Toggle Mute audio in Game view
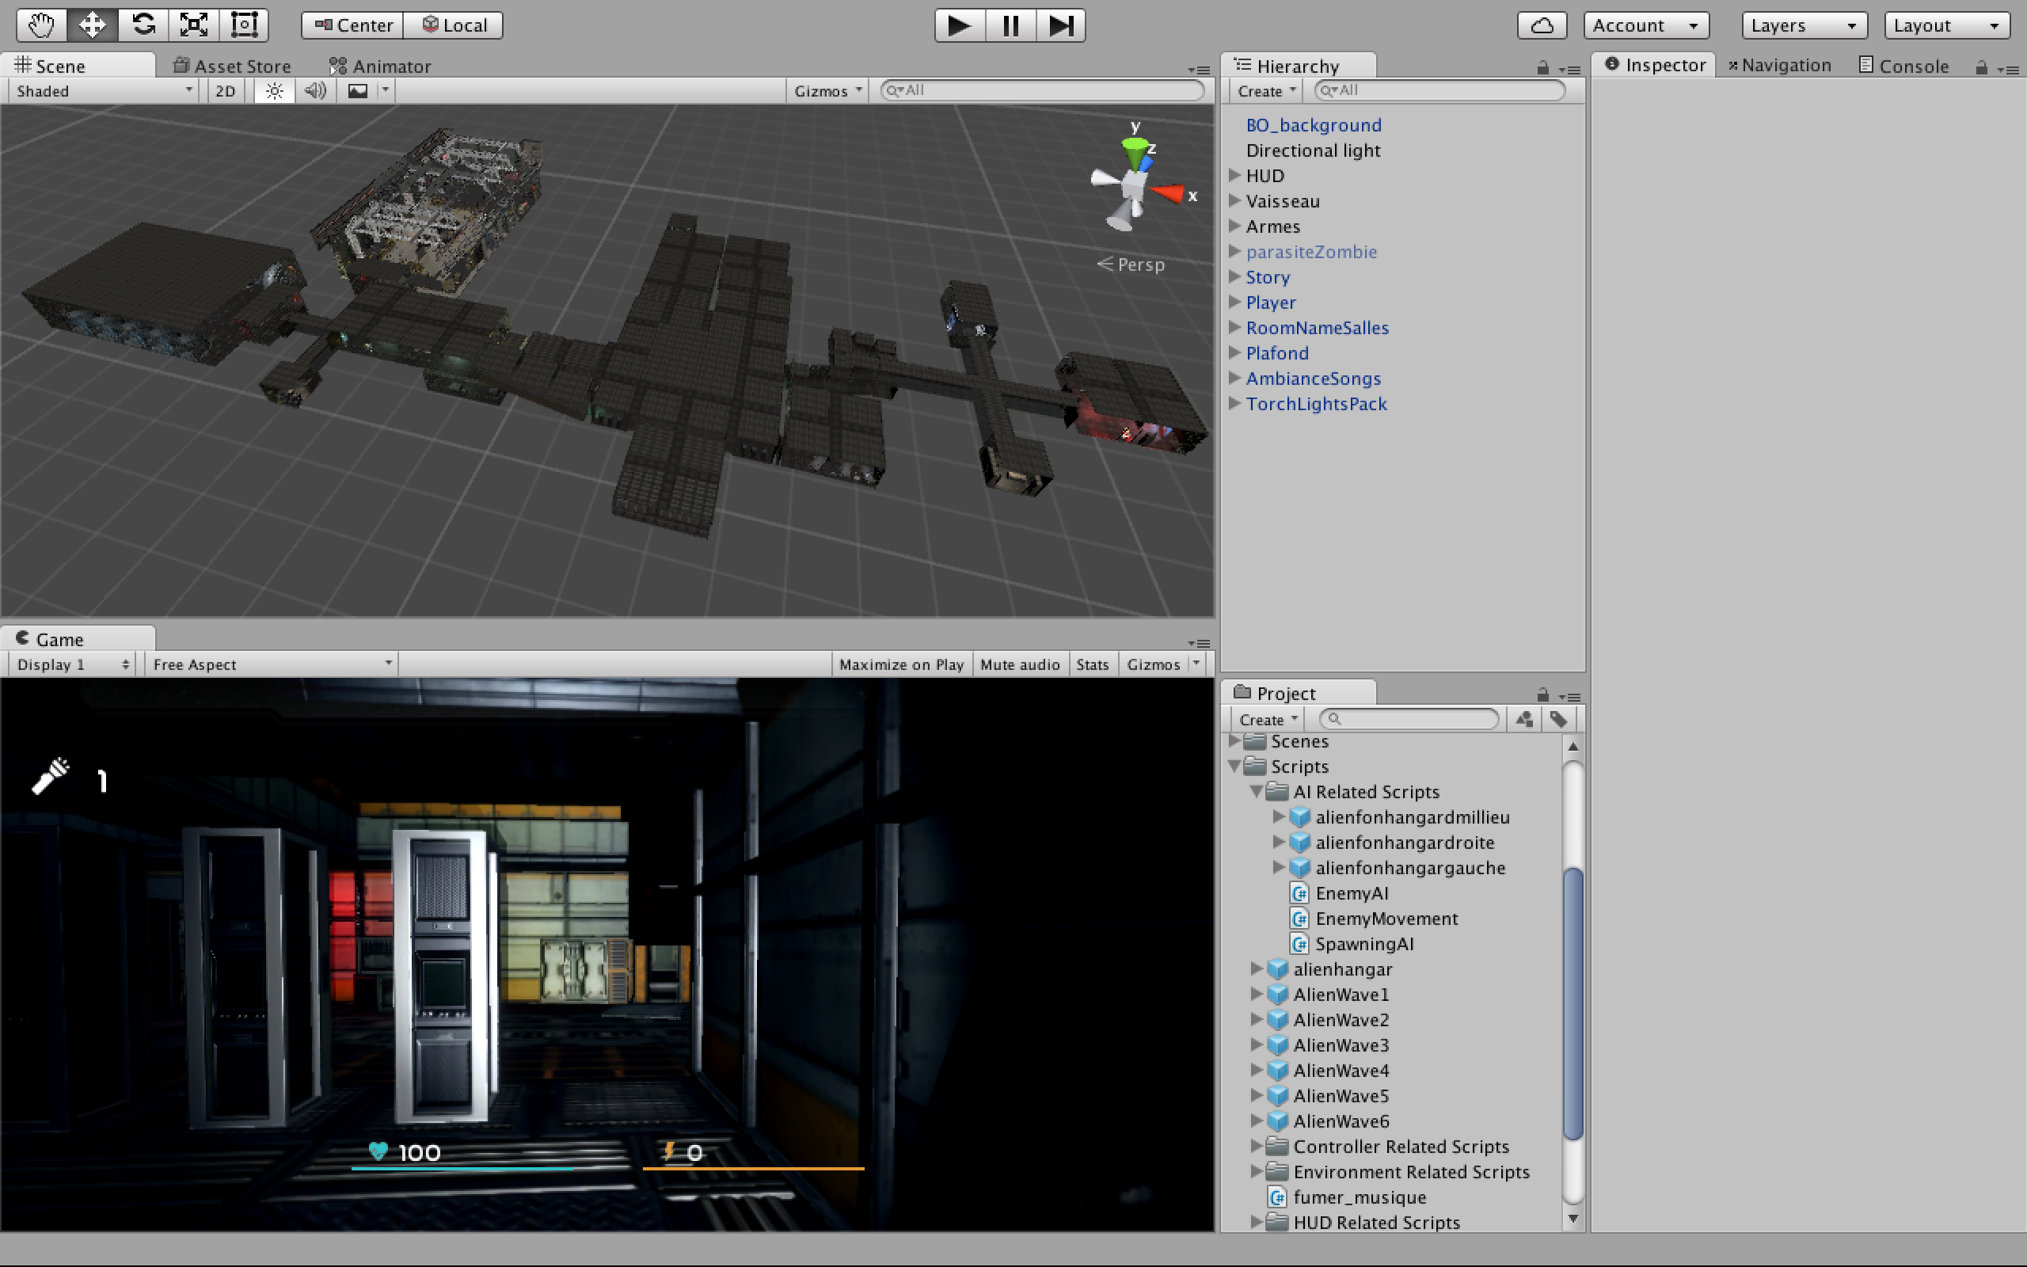This screenshot has height=1267, width=2027. tap(1019, 664)
